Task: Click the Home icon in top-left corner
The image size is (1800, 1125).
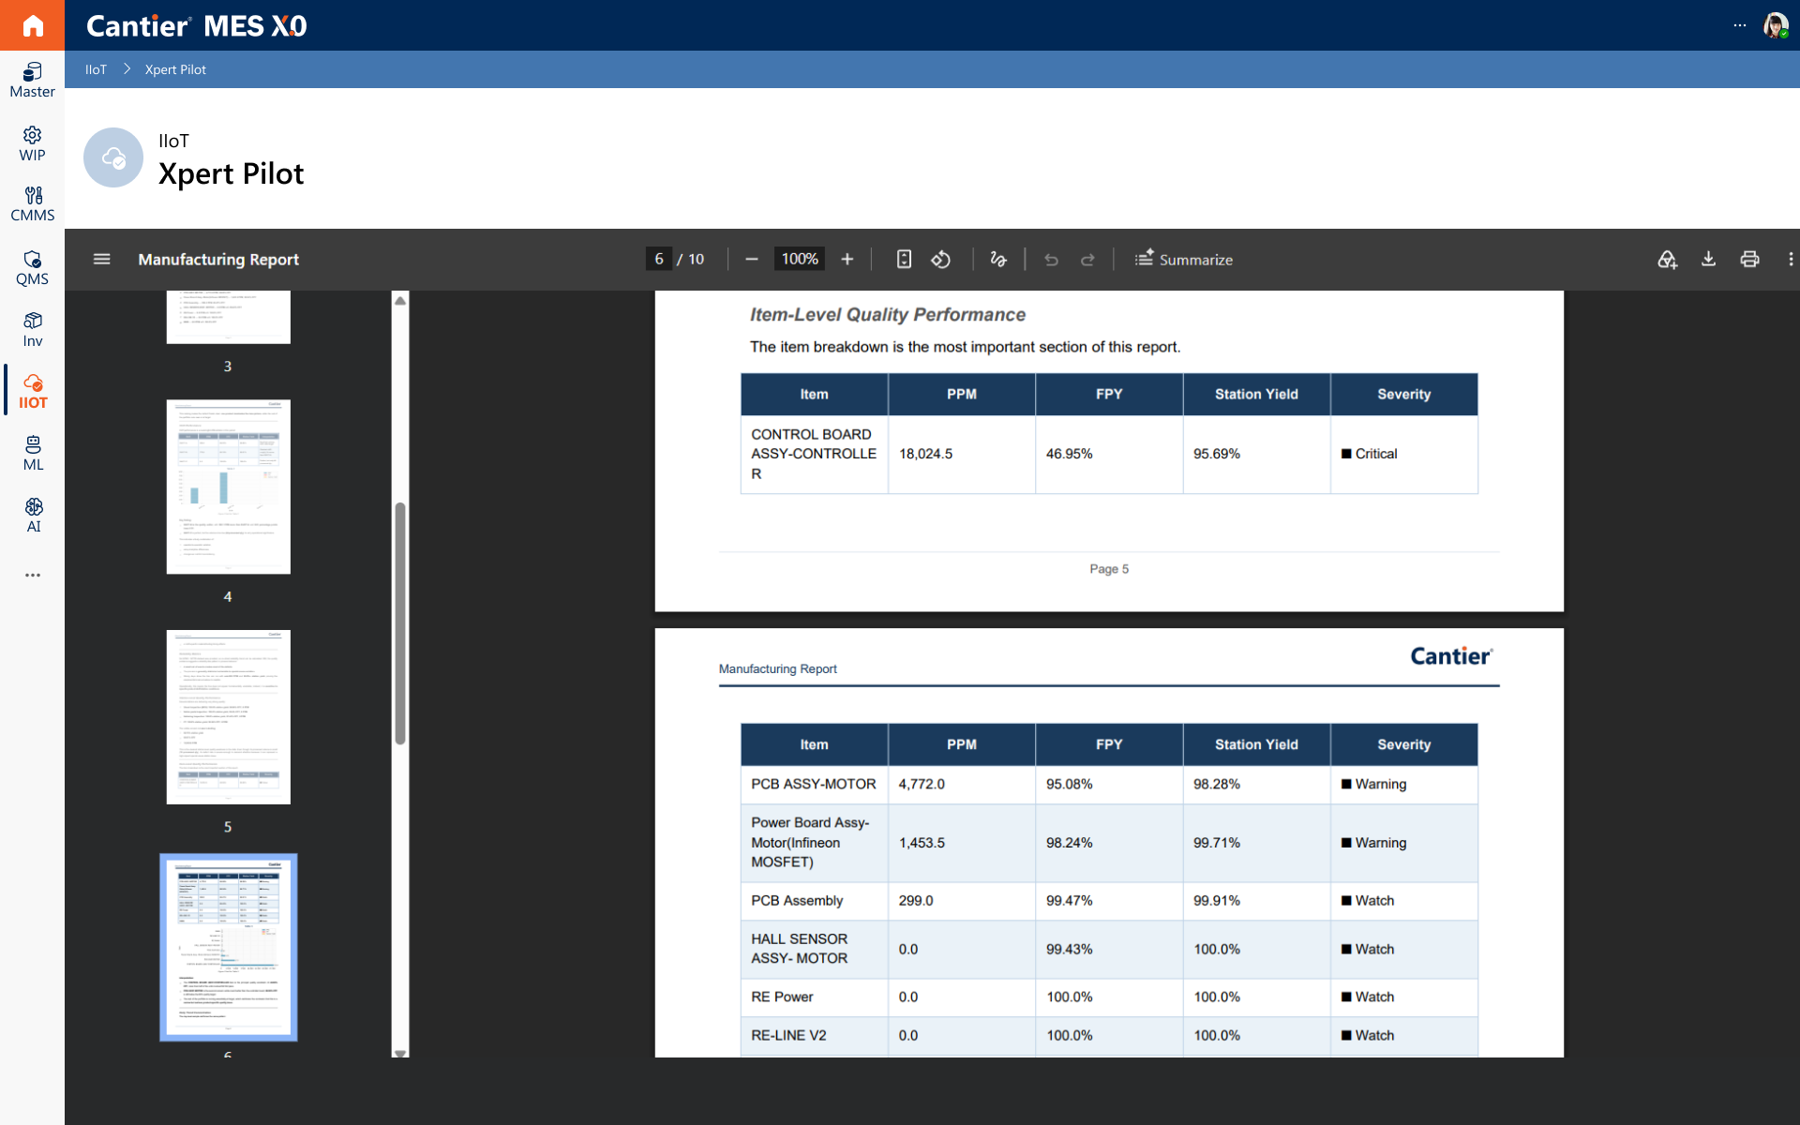Action: [33, 25]
